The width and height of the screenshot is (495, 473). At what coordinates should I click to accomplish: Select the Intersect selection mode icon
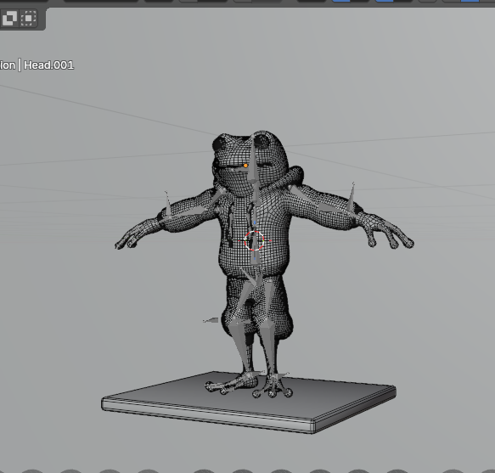pos(29,19)
